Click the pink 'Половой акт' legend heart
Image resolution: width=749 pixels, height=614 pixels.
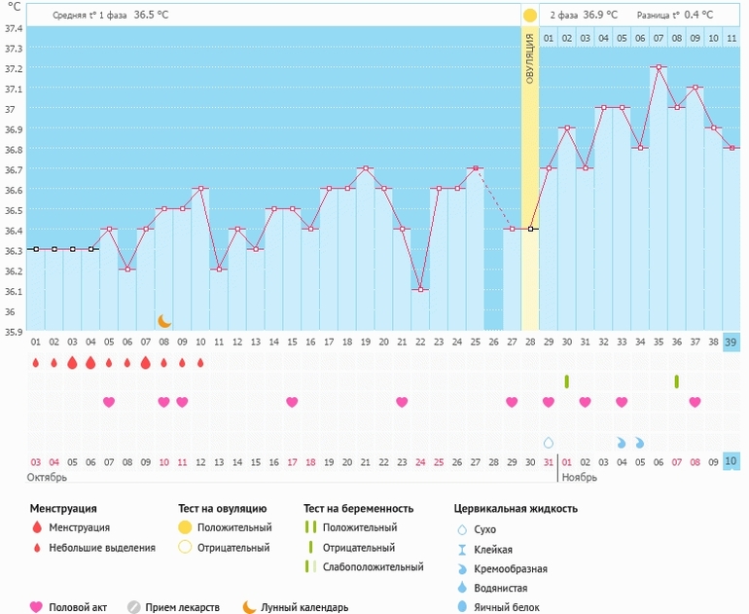point(37,607)
